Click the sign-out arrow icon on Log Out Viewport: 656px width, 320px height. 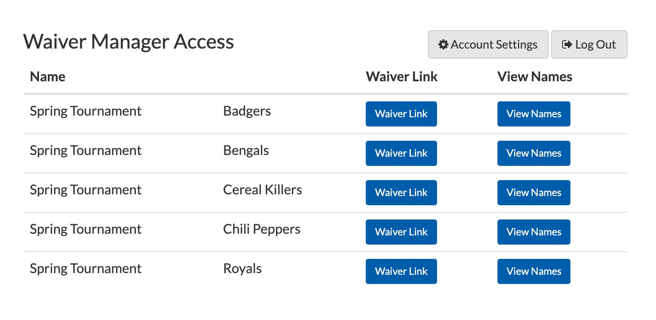(x=567, y=44)
